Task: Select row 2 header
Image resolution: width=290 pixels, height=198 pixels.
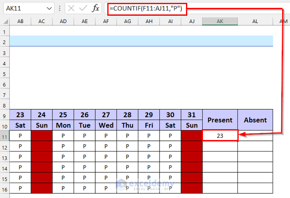Action: (x=5, y=42)
